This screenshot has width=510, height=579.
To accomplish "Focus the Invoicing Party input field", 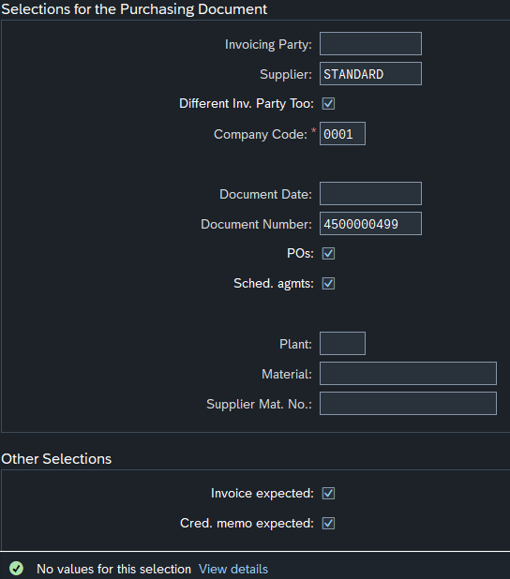I will (370, 44).
